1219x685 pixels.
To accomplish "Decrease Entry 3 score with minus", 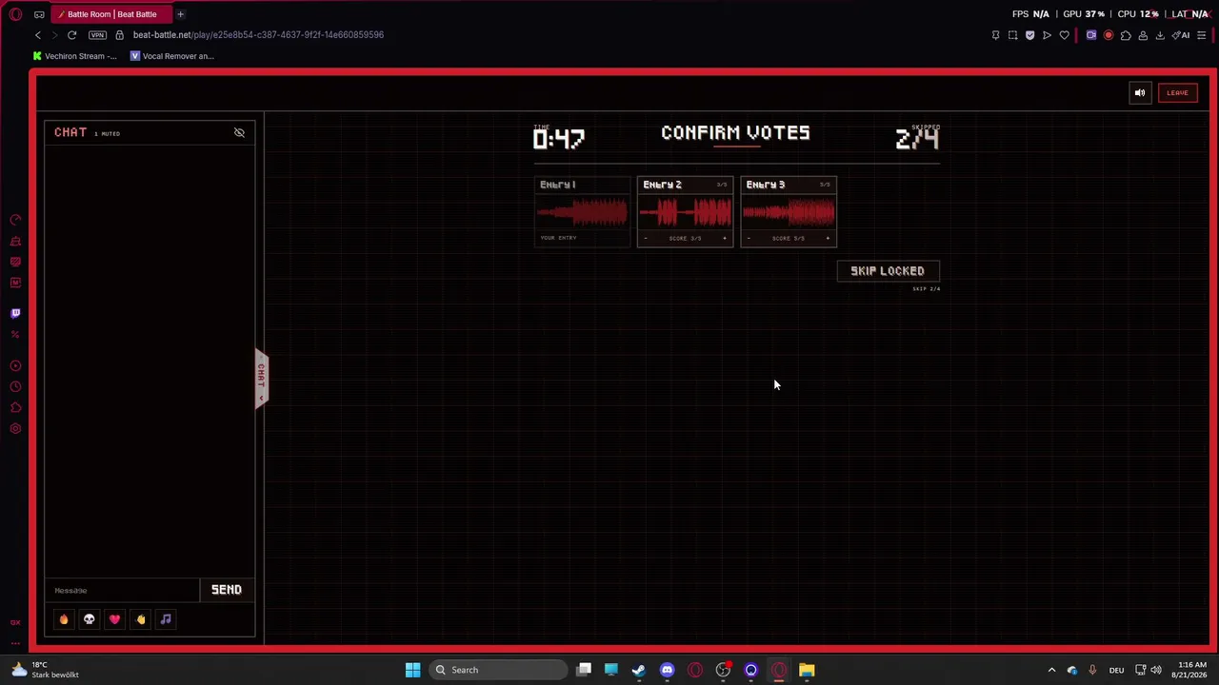I will click(x=749, y=238).
